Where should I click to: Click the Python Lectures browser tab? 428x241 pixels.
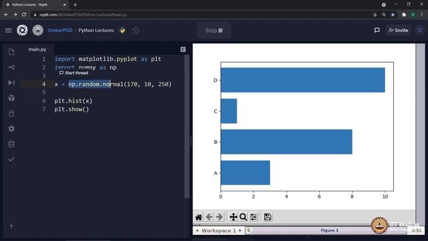click(x=36, y=5)
